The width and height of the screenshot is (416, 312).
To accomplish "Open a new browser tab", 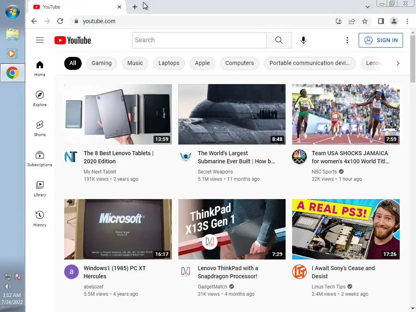I will (135, 7).
